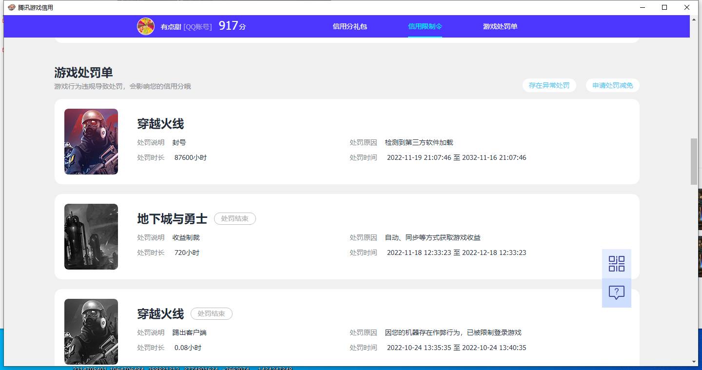Open the 地下城与勇士 game thumbnail
702x370 pixels.
[x=91, y=236]
